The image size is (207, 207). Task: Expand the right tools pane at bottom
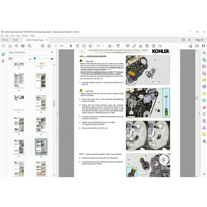pos(204,174)
